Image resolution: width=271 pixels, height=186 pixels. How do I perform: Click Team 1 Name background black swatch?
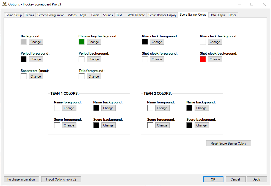96,108
